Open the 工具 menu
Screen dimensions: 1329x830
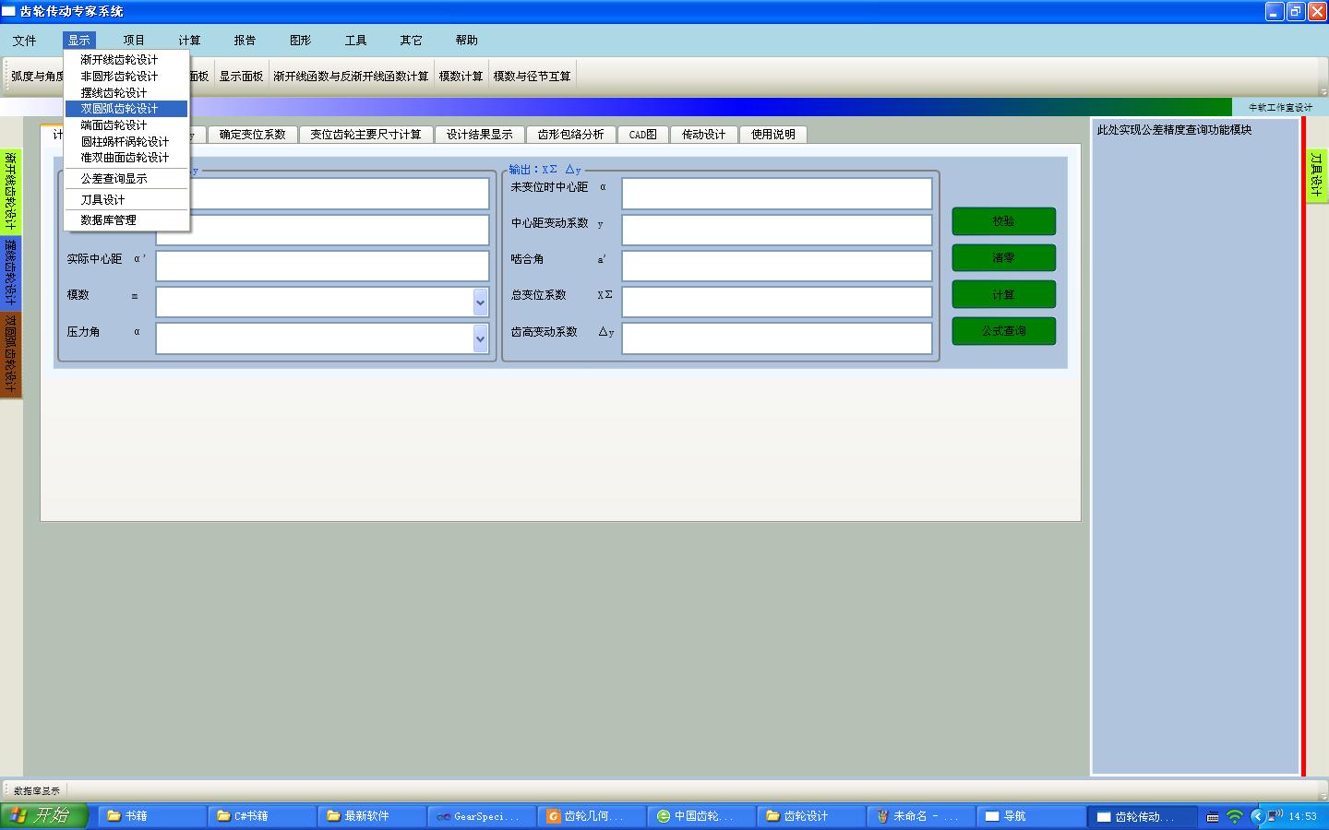pos(355,40)
